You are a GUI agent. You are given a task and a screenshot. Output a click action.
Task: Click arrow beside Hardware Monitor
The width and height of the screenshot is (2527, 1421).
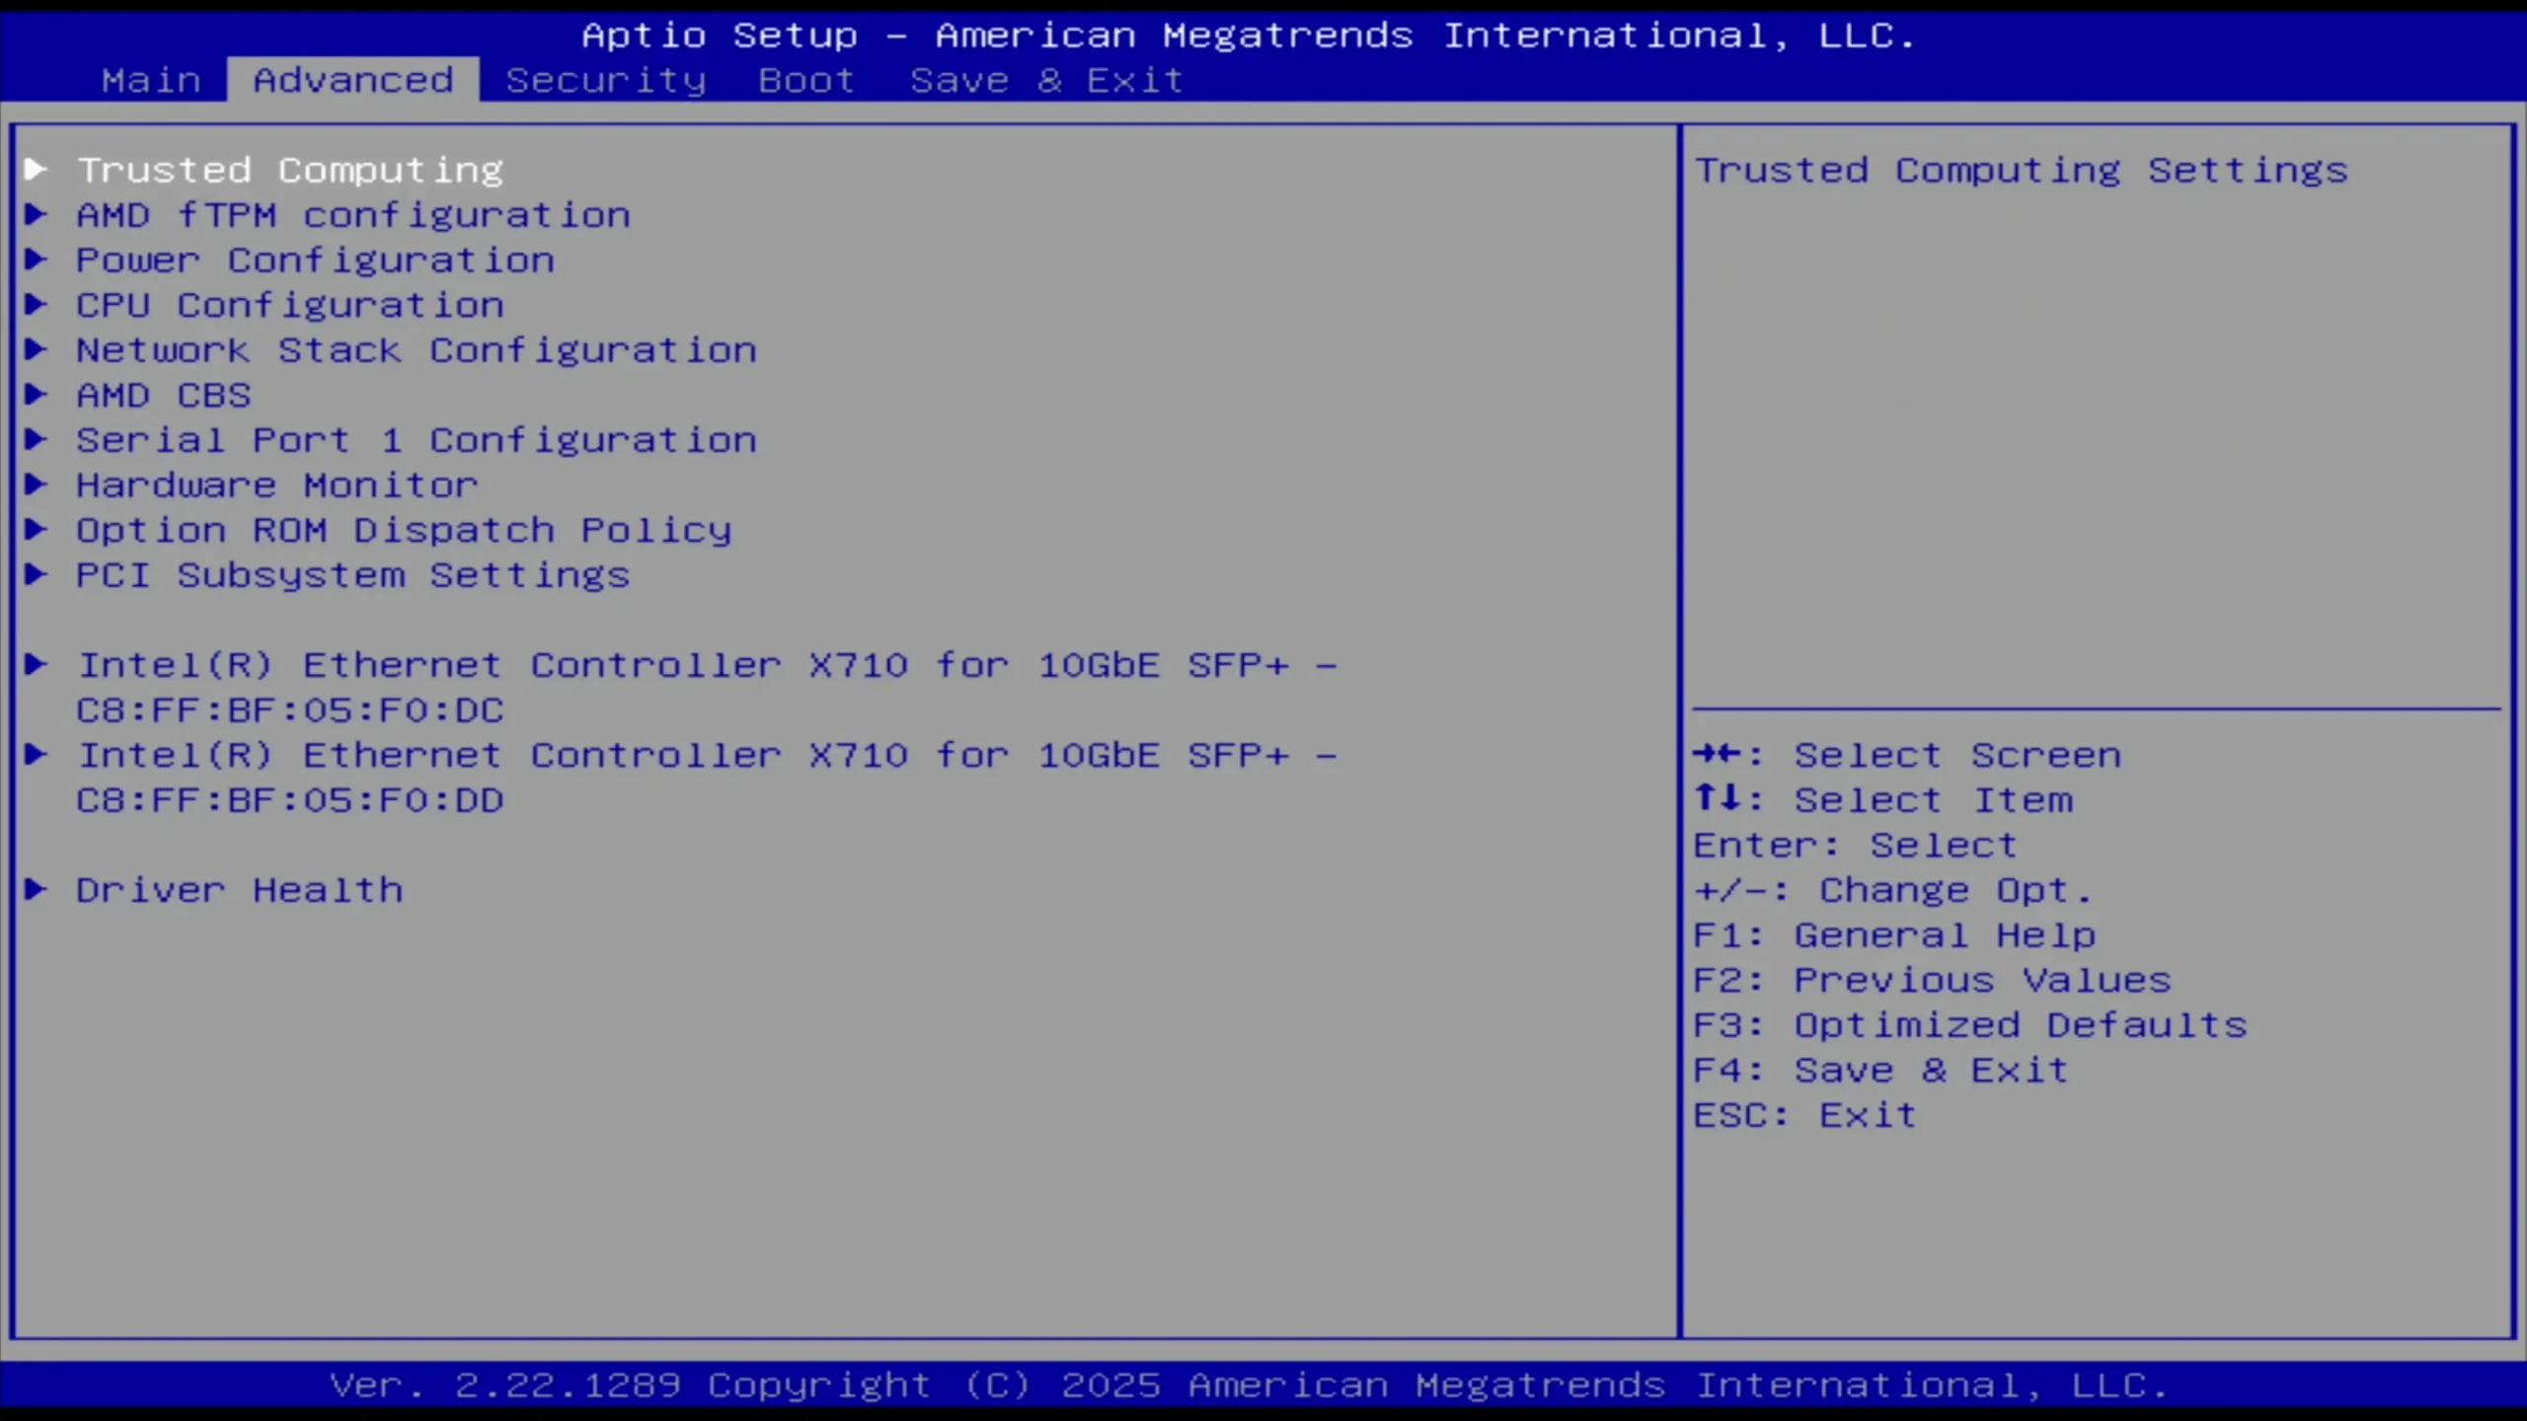tap(37, 485)
